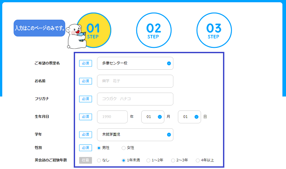Open the birth day dropdown

(x=189, y=117)
